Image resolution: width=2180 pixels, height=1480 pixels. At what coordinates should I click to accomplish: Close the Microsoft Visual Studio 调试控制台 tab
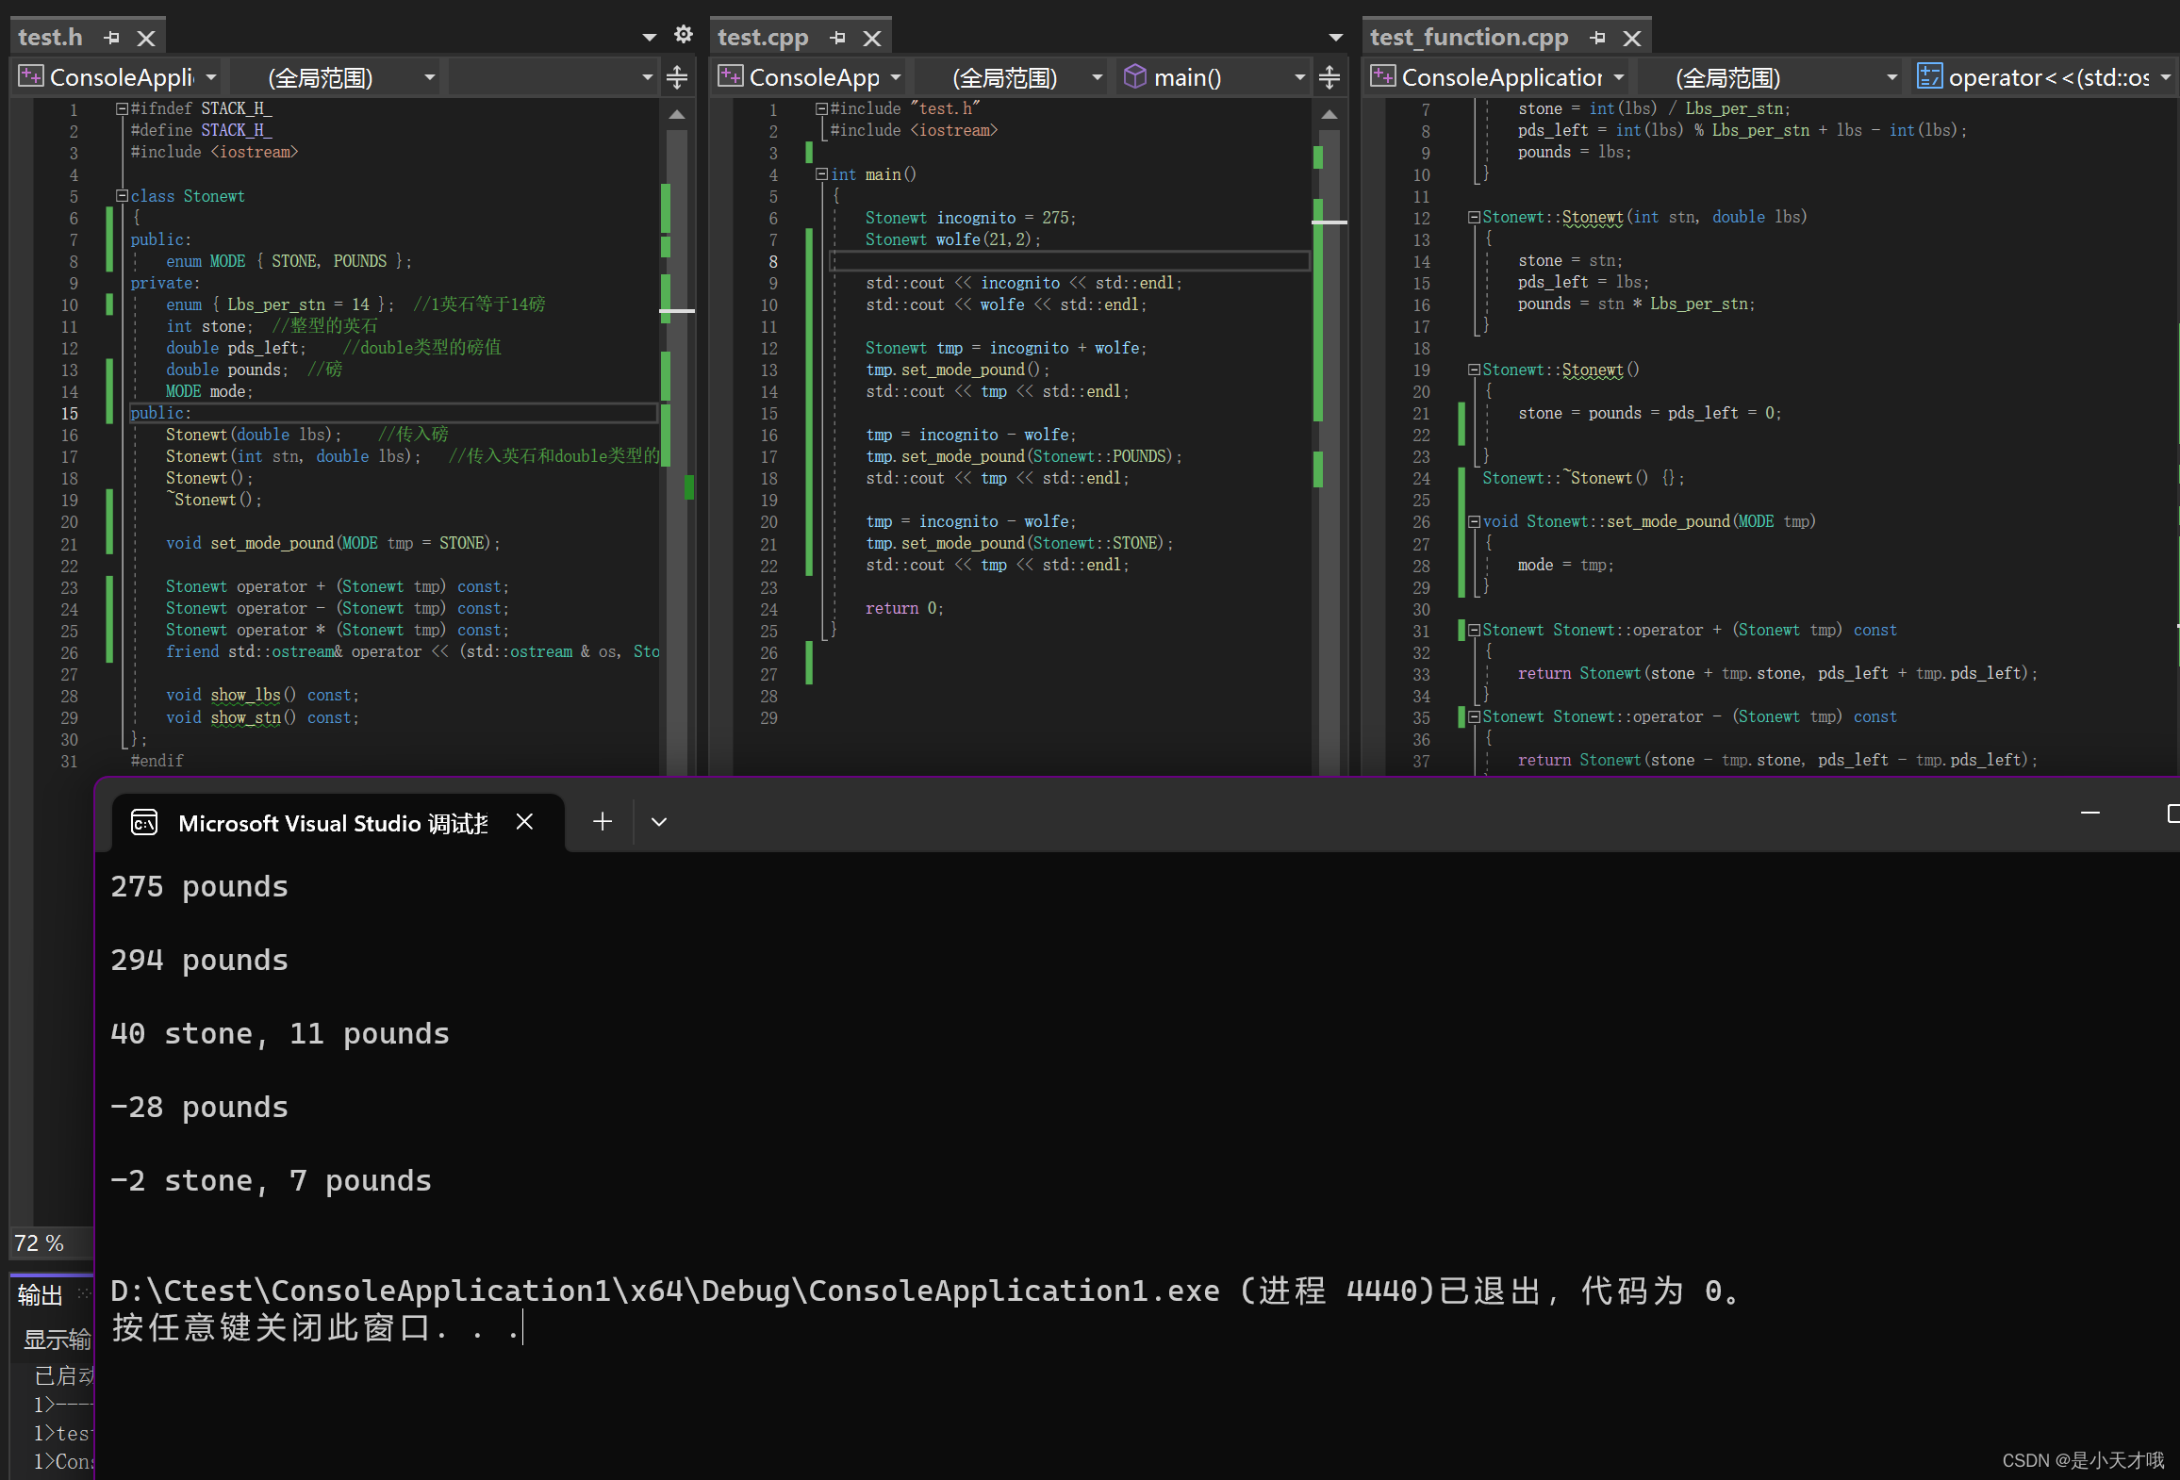pos(525,821)
